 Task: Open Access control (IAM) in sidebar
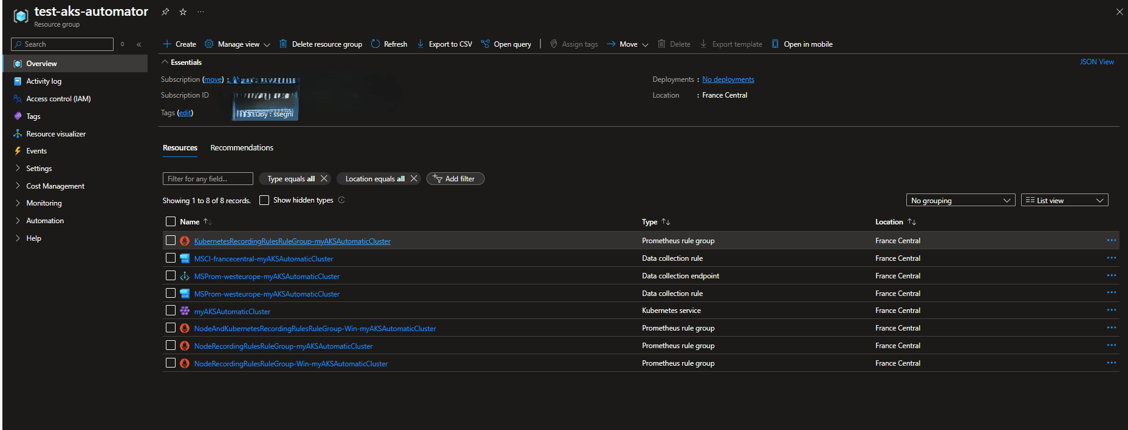click(58, 99)
